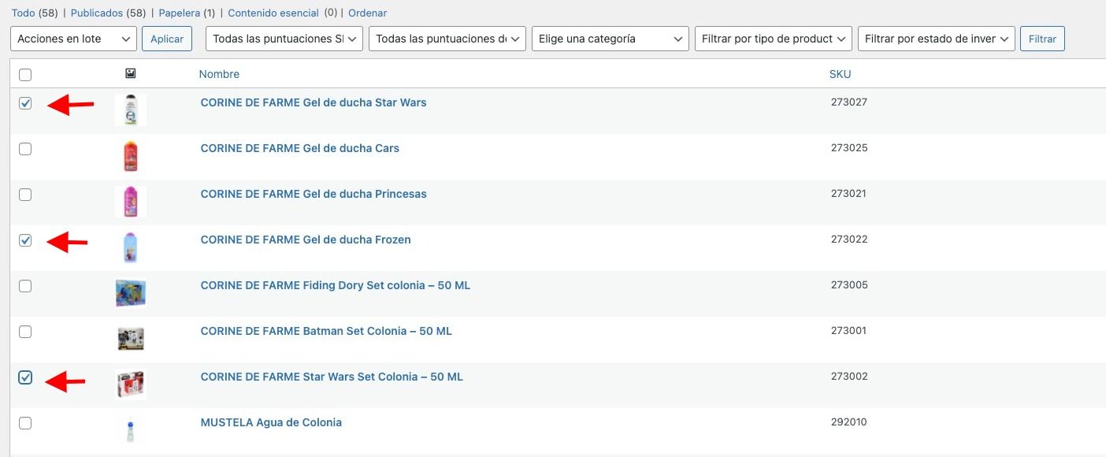Check Gel de ducha Cars checkbox
Screen dimensions: 1106x457
(25, 149)
